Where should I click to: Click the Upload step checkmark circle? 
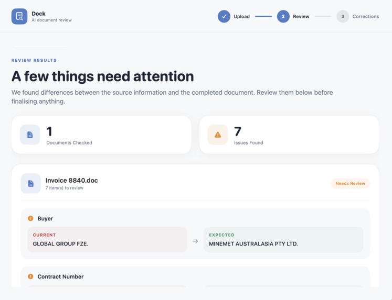(224, 16)
